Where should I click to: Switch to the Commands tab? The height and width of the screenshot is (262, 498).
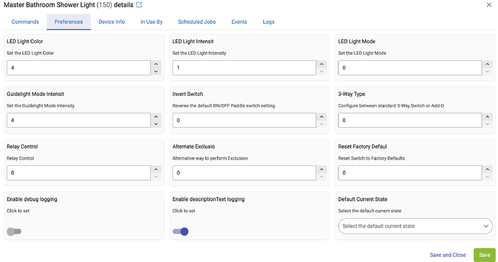[x=25, y=22]
